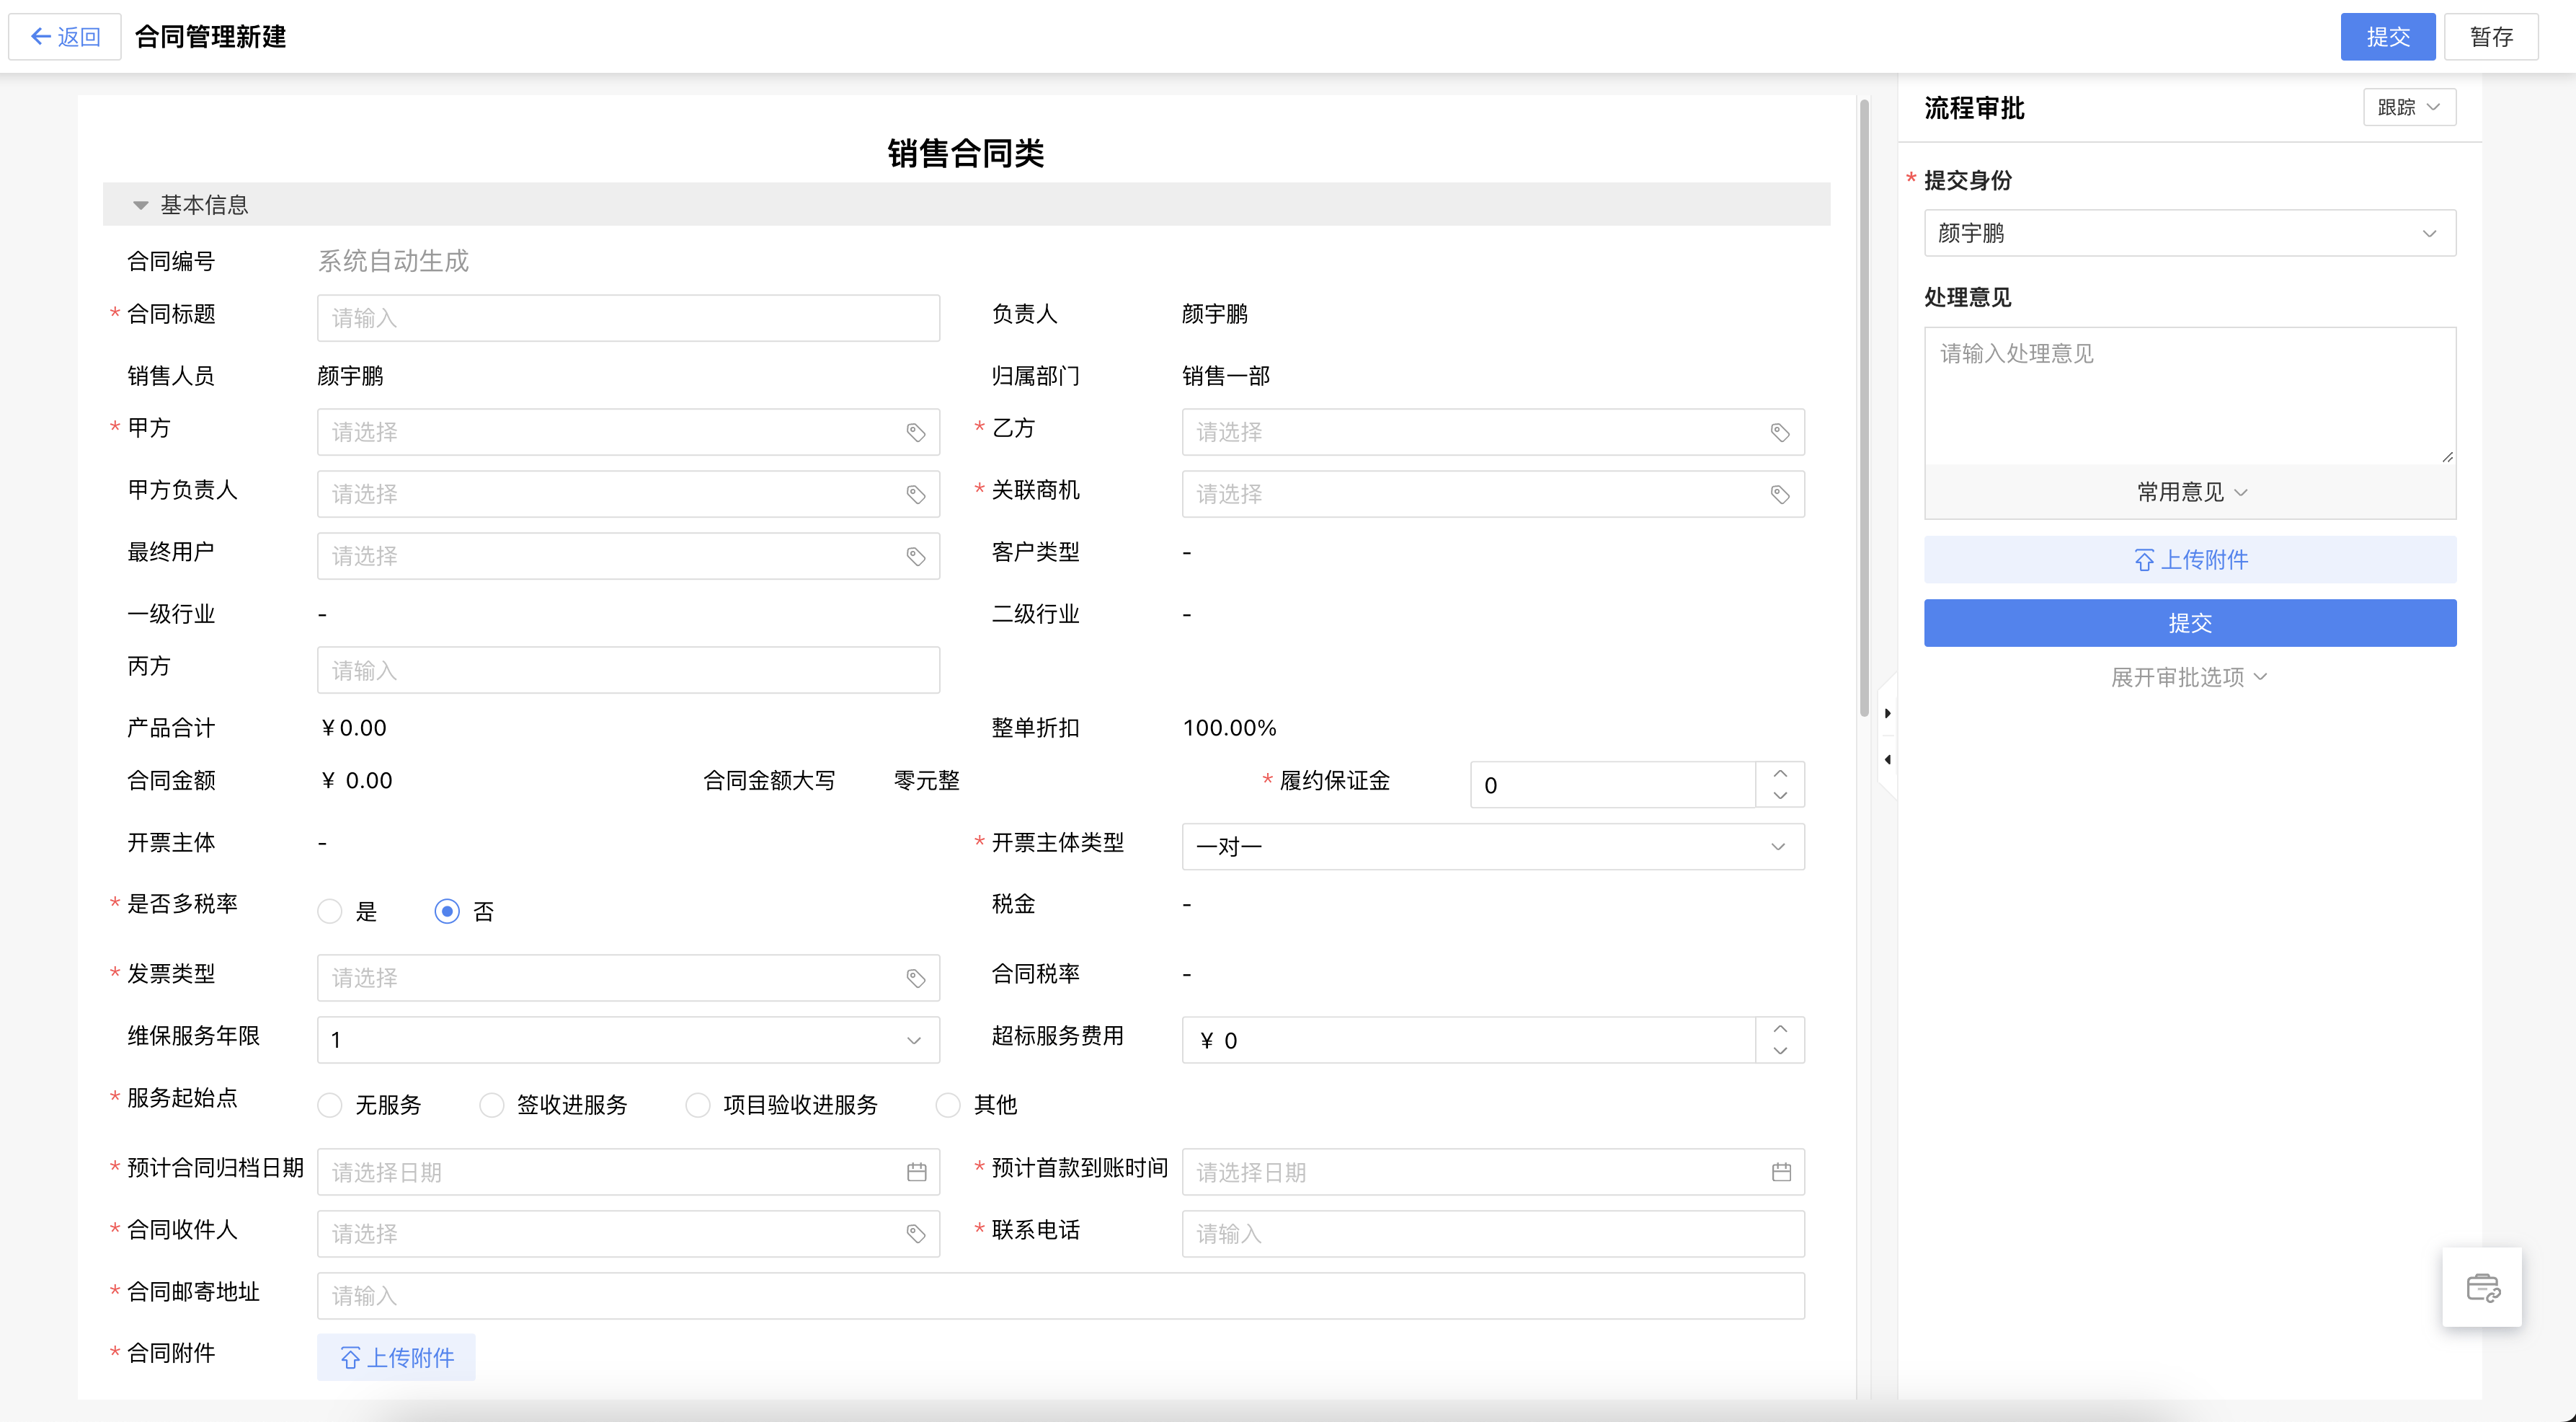This screenshot has width=2576, height=1422.
Task: Open the 提交身份 dropdown showing 颜宇鹏
Action: pos(2188,233)
